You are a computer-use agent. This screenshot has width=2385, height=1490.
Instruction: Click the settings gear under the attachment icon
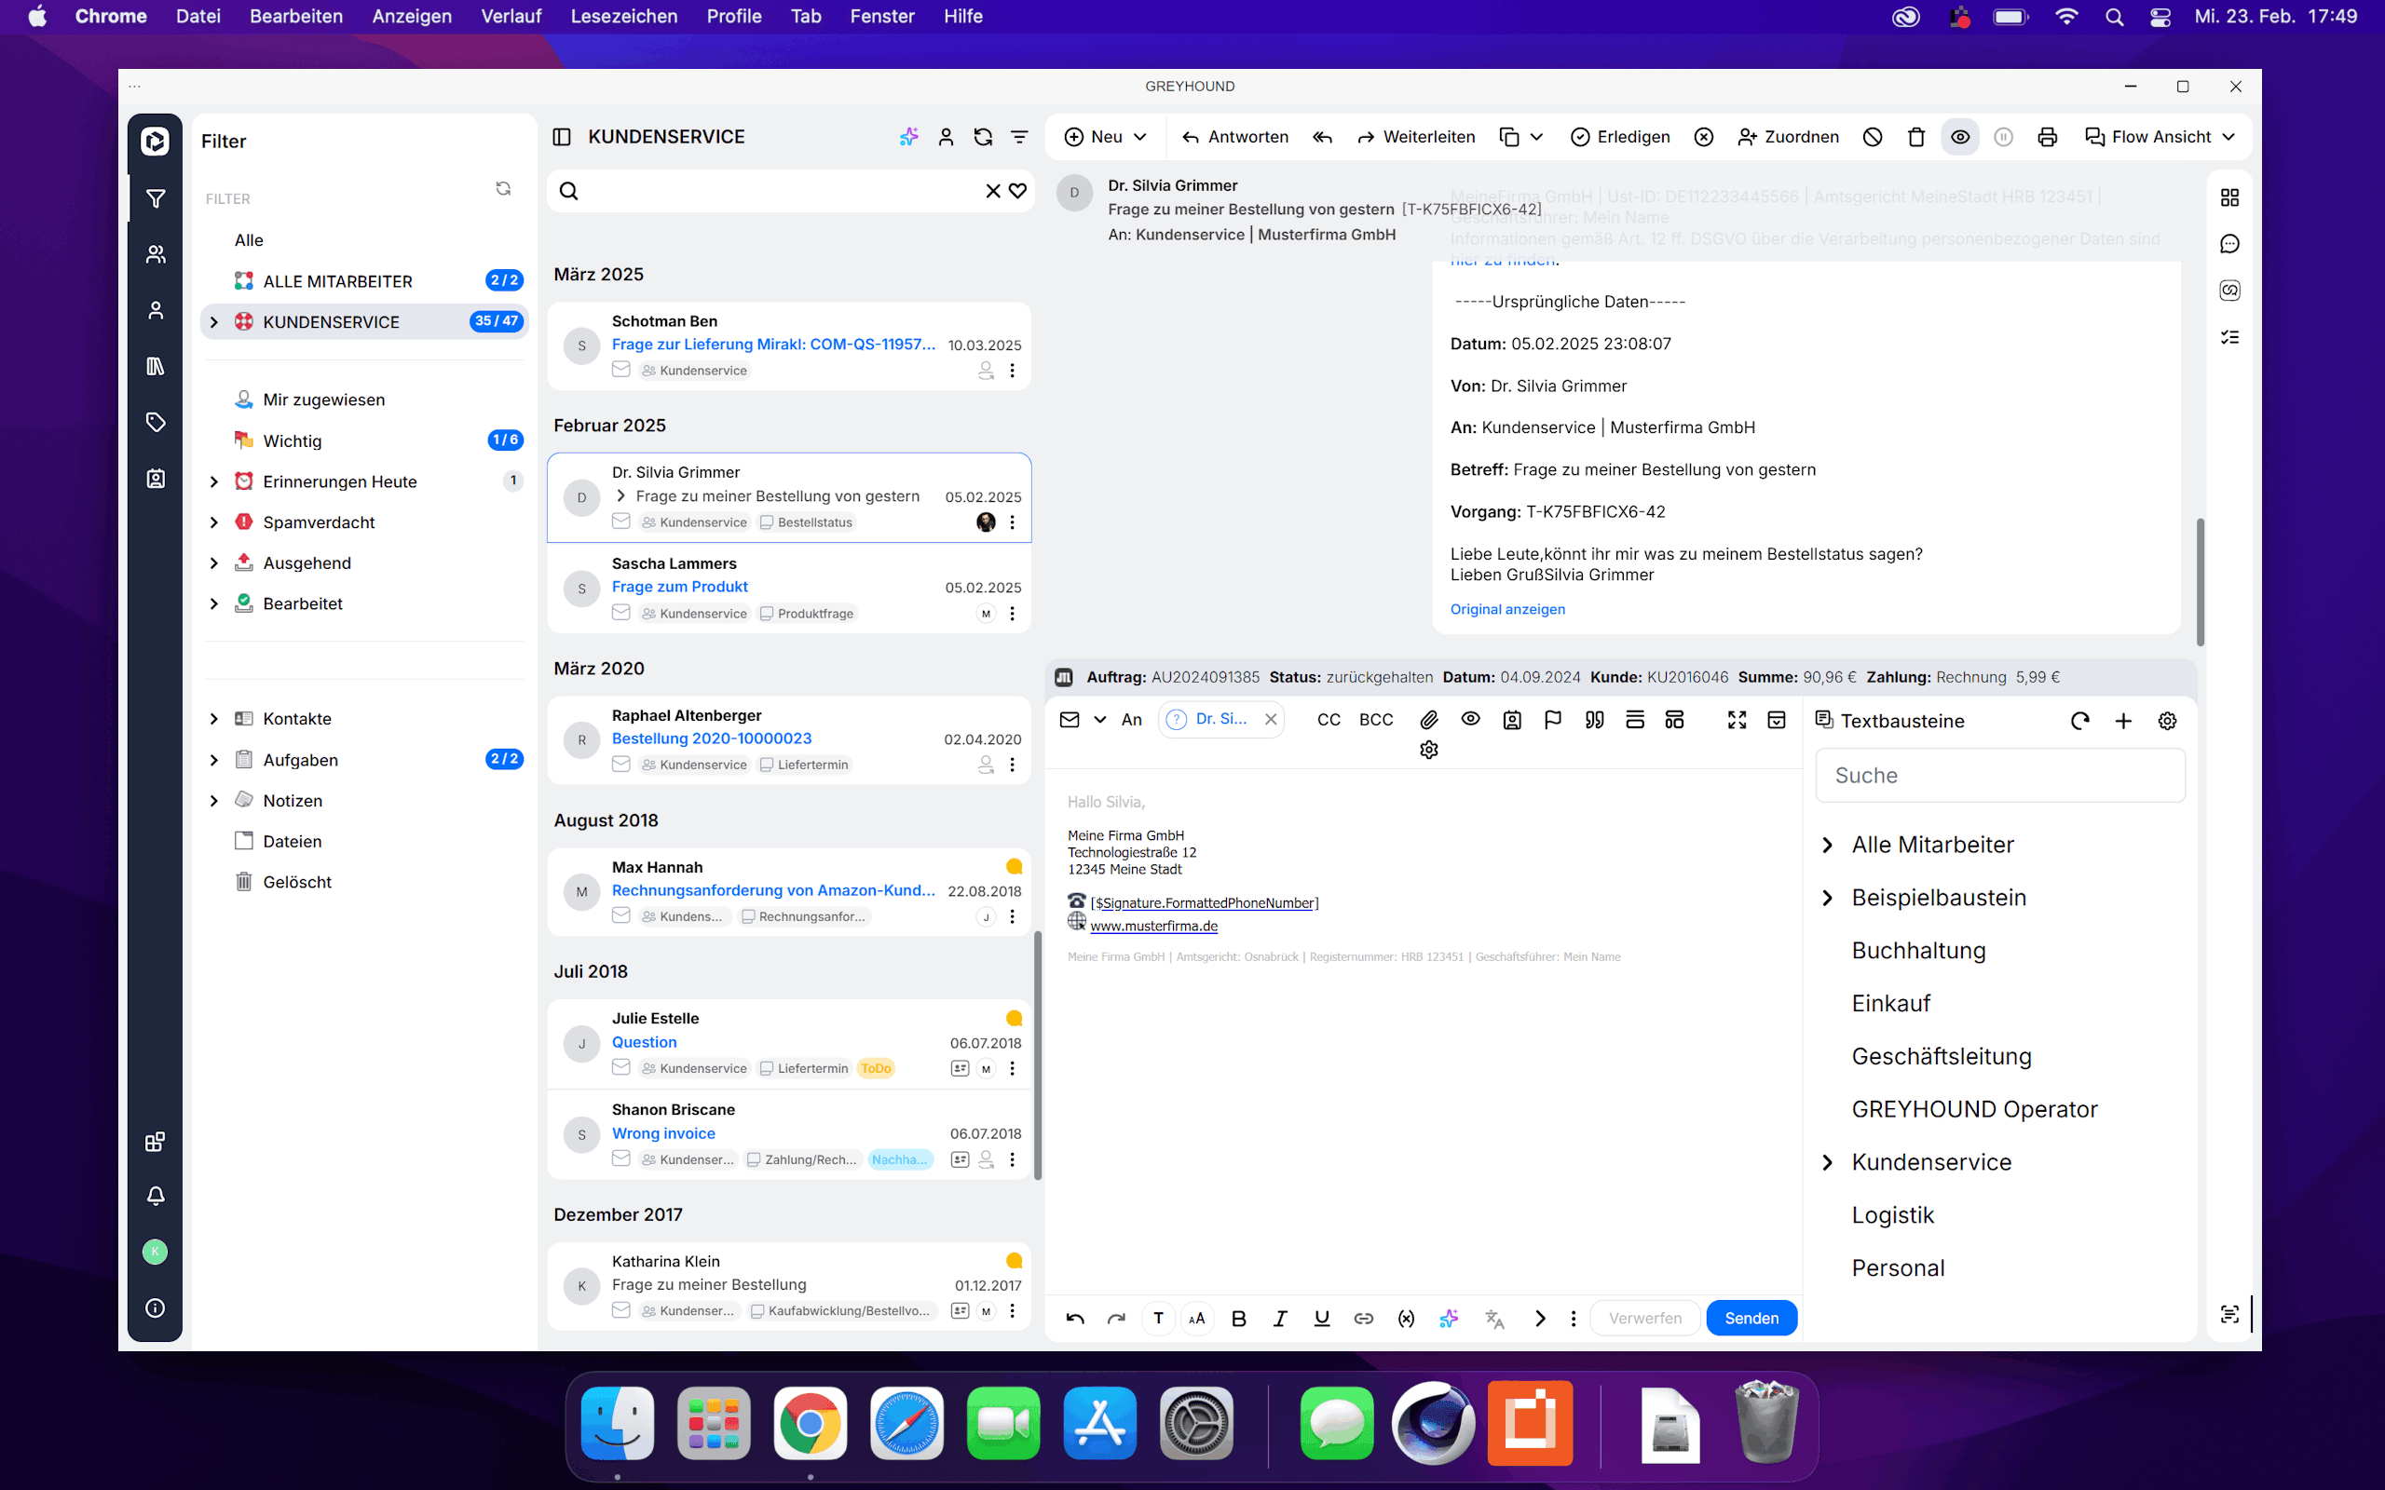(1429, 750)
